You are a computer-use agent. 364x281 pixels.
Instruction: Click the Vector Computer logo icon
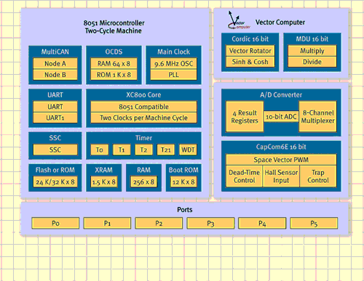pyautogui.click(x=239, y=20)
